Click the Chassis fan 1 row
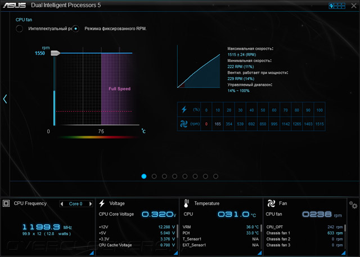Screen dimensions: 360x257 tap(304, 233)
